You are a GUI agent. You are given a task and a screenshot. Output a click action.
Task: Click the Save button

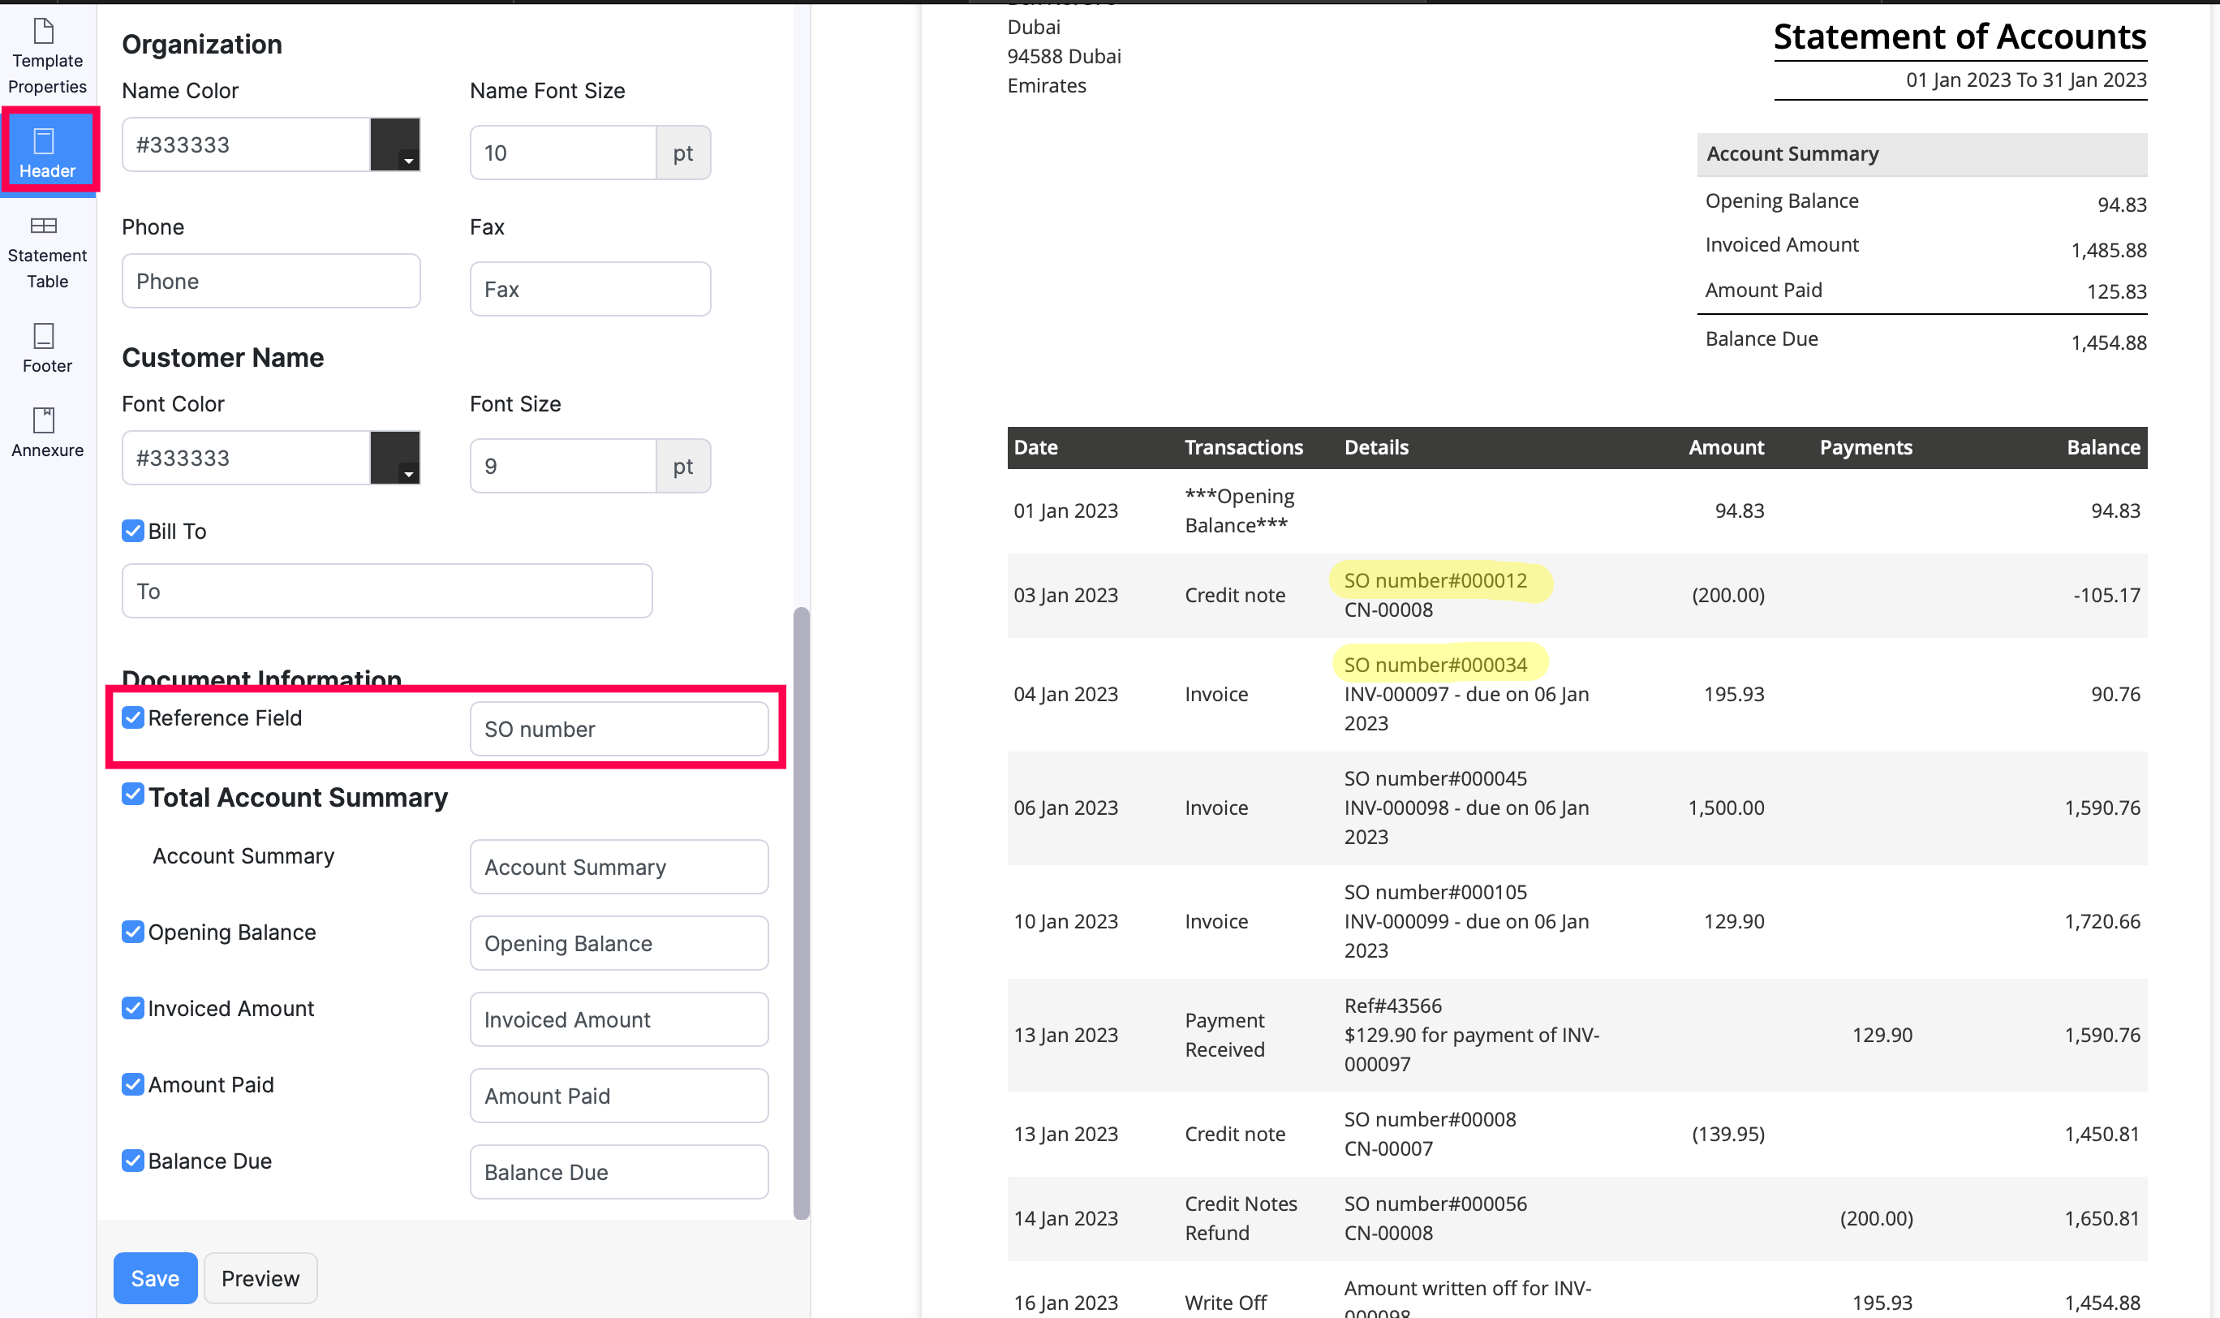point(156,1278)
